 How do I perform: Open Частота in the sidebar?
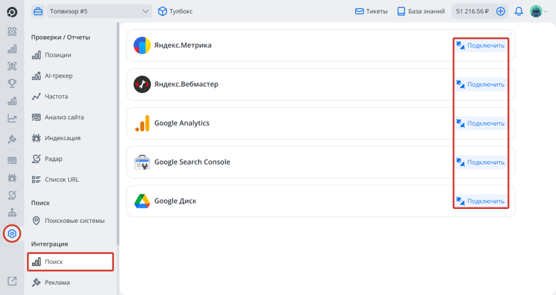71,96
